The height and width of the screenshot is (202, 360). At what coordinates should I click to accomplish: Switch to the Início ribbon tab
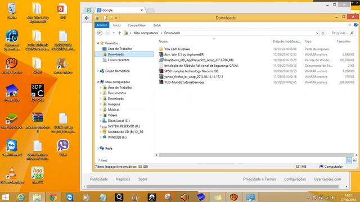(x=116, y=25)
